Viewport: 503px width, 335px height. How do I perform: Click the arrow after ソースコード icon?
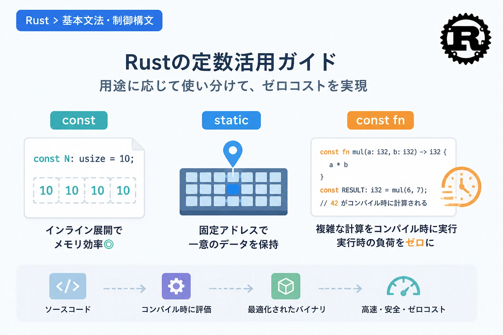tap(124, 289)
